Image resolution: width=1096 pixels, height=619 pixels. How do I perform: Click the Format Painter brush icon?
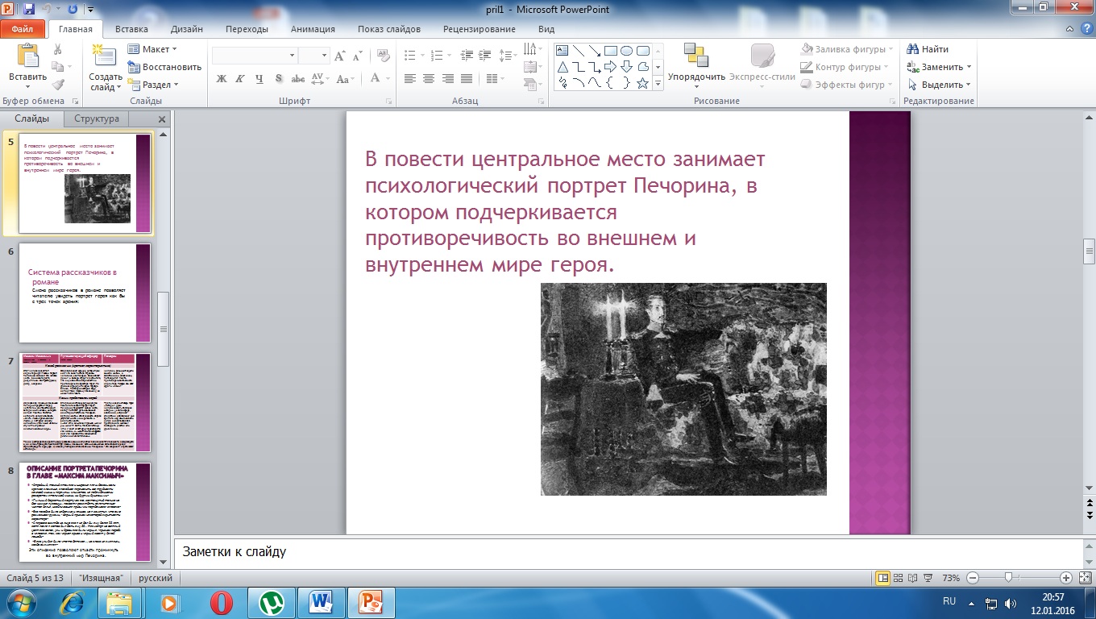(x=57, y=84)
